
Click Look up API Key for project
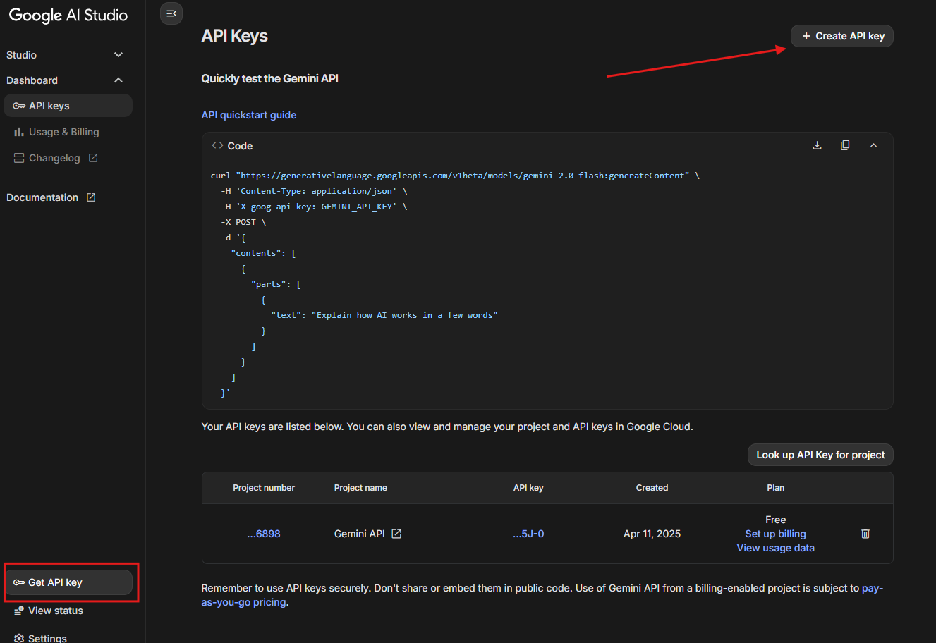click(x=820, y=455)
